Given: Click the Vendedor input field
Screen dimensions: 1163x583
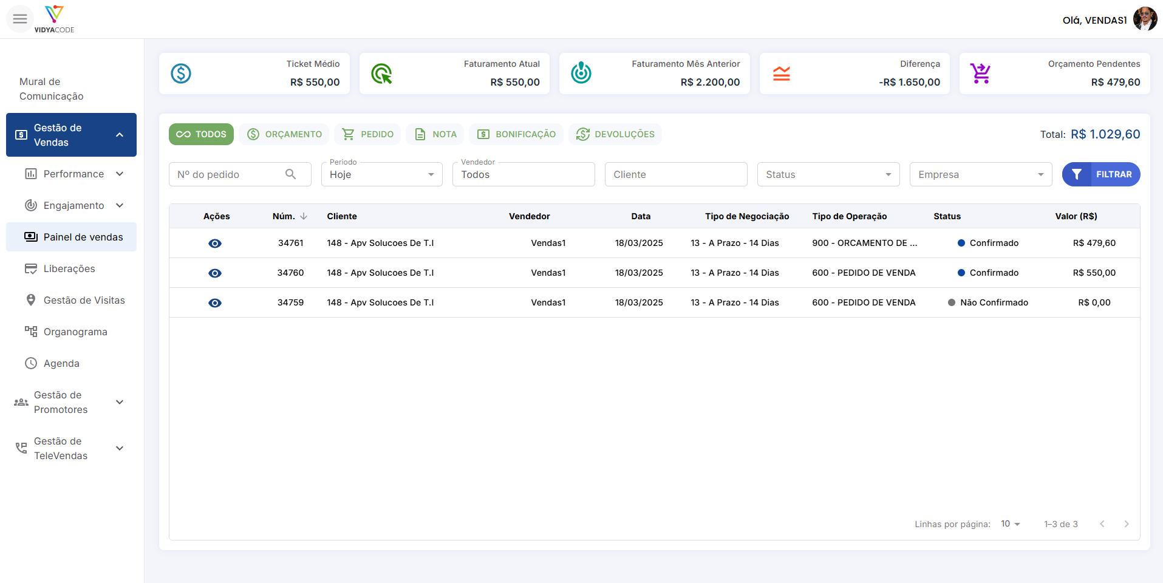Looking at the screenshot, I should [524, 174].
